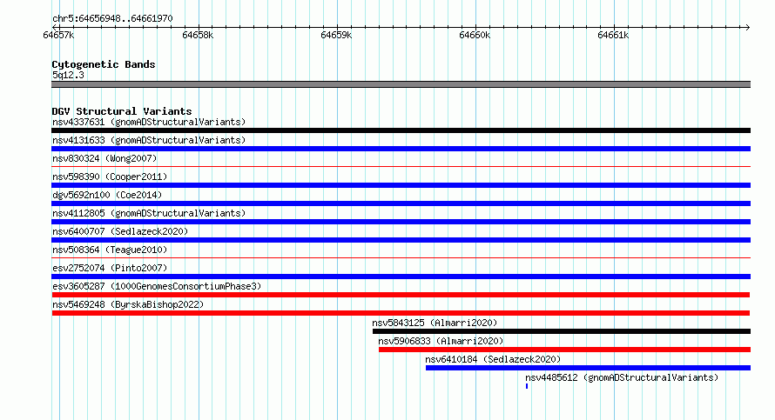Click the dgv5692n100 (Coe2014) label
775x420 pixels.
(107, 195)
